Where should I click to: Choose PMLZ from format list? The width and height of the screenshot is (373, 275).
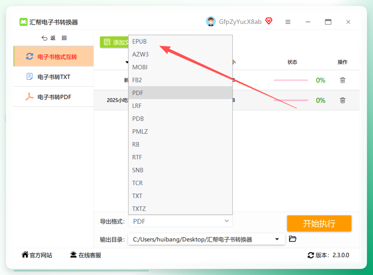point(180,131)
